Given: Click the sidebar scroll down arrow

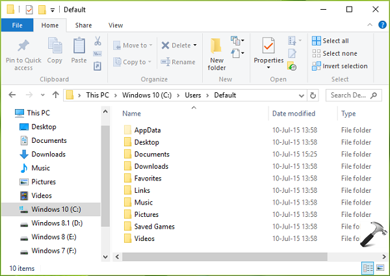Looking at the screenshot, I should (x=105, y=257).
